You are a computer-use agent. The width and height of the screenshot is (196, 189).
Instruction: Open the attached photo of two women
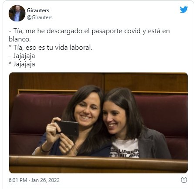click(x=98, y=123)
